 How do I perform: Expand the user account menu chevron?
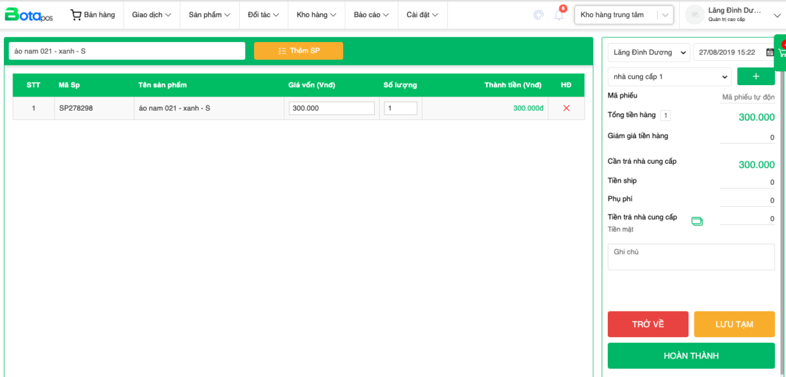pos(777,15)
